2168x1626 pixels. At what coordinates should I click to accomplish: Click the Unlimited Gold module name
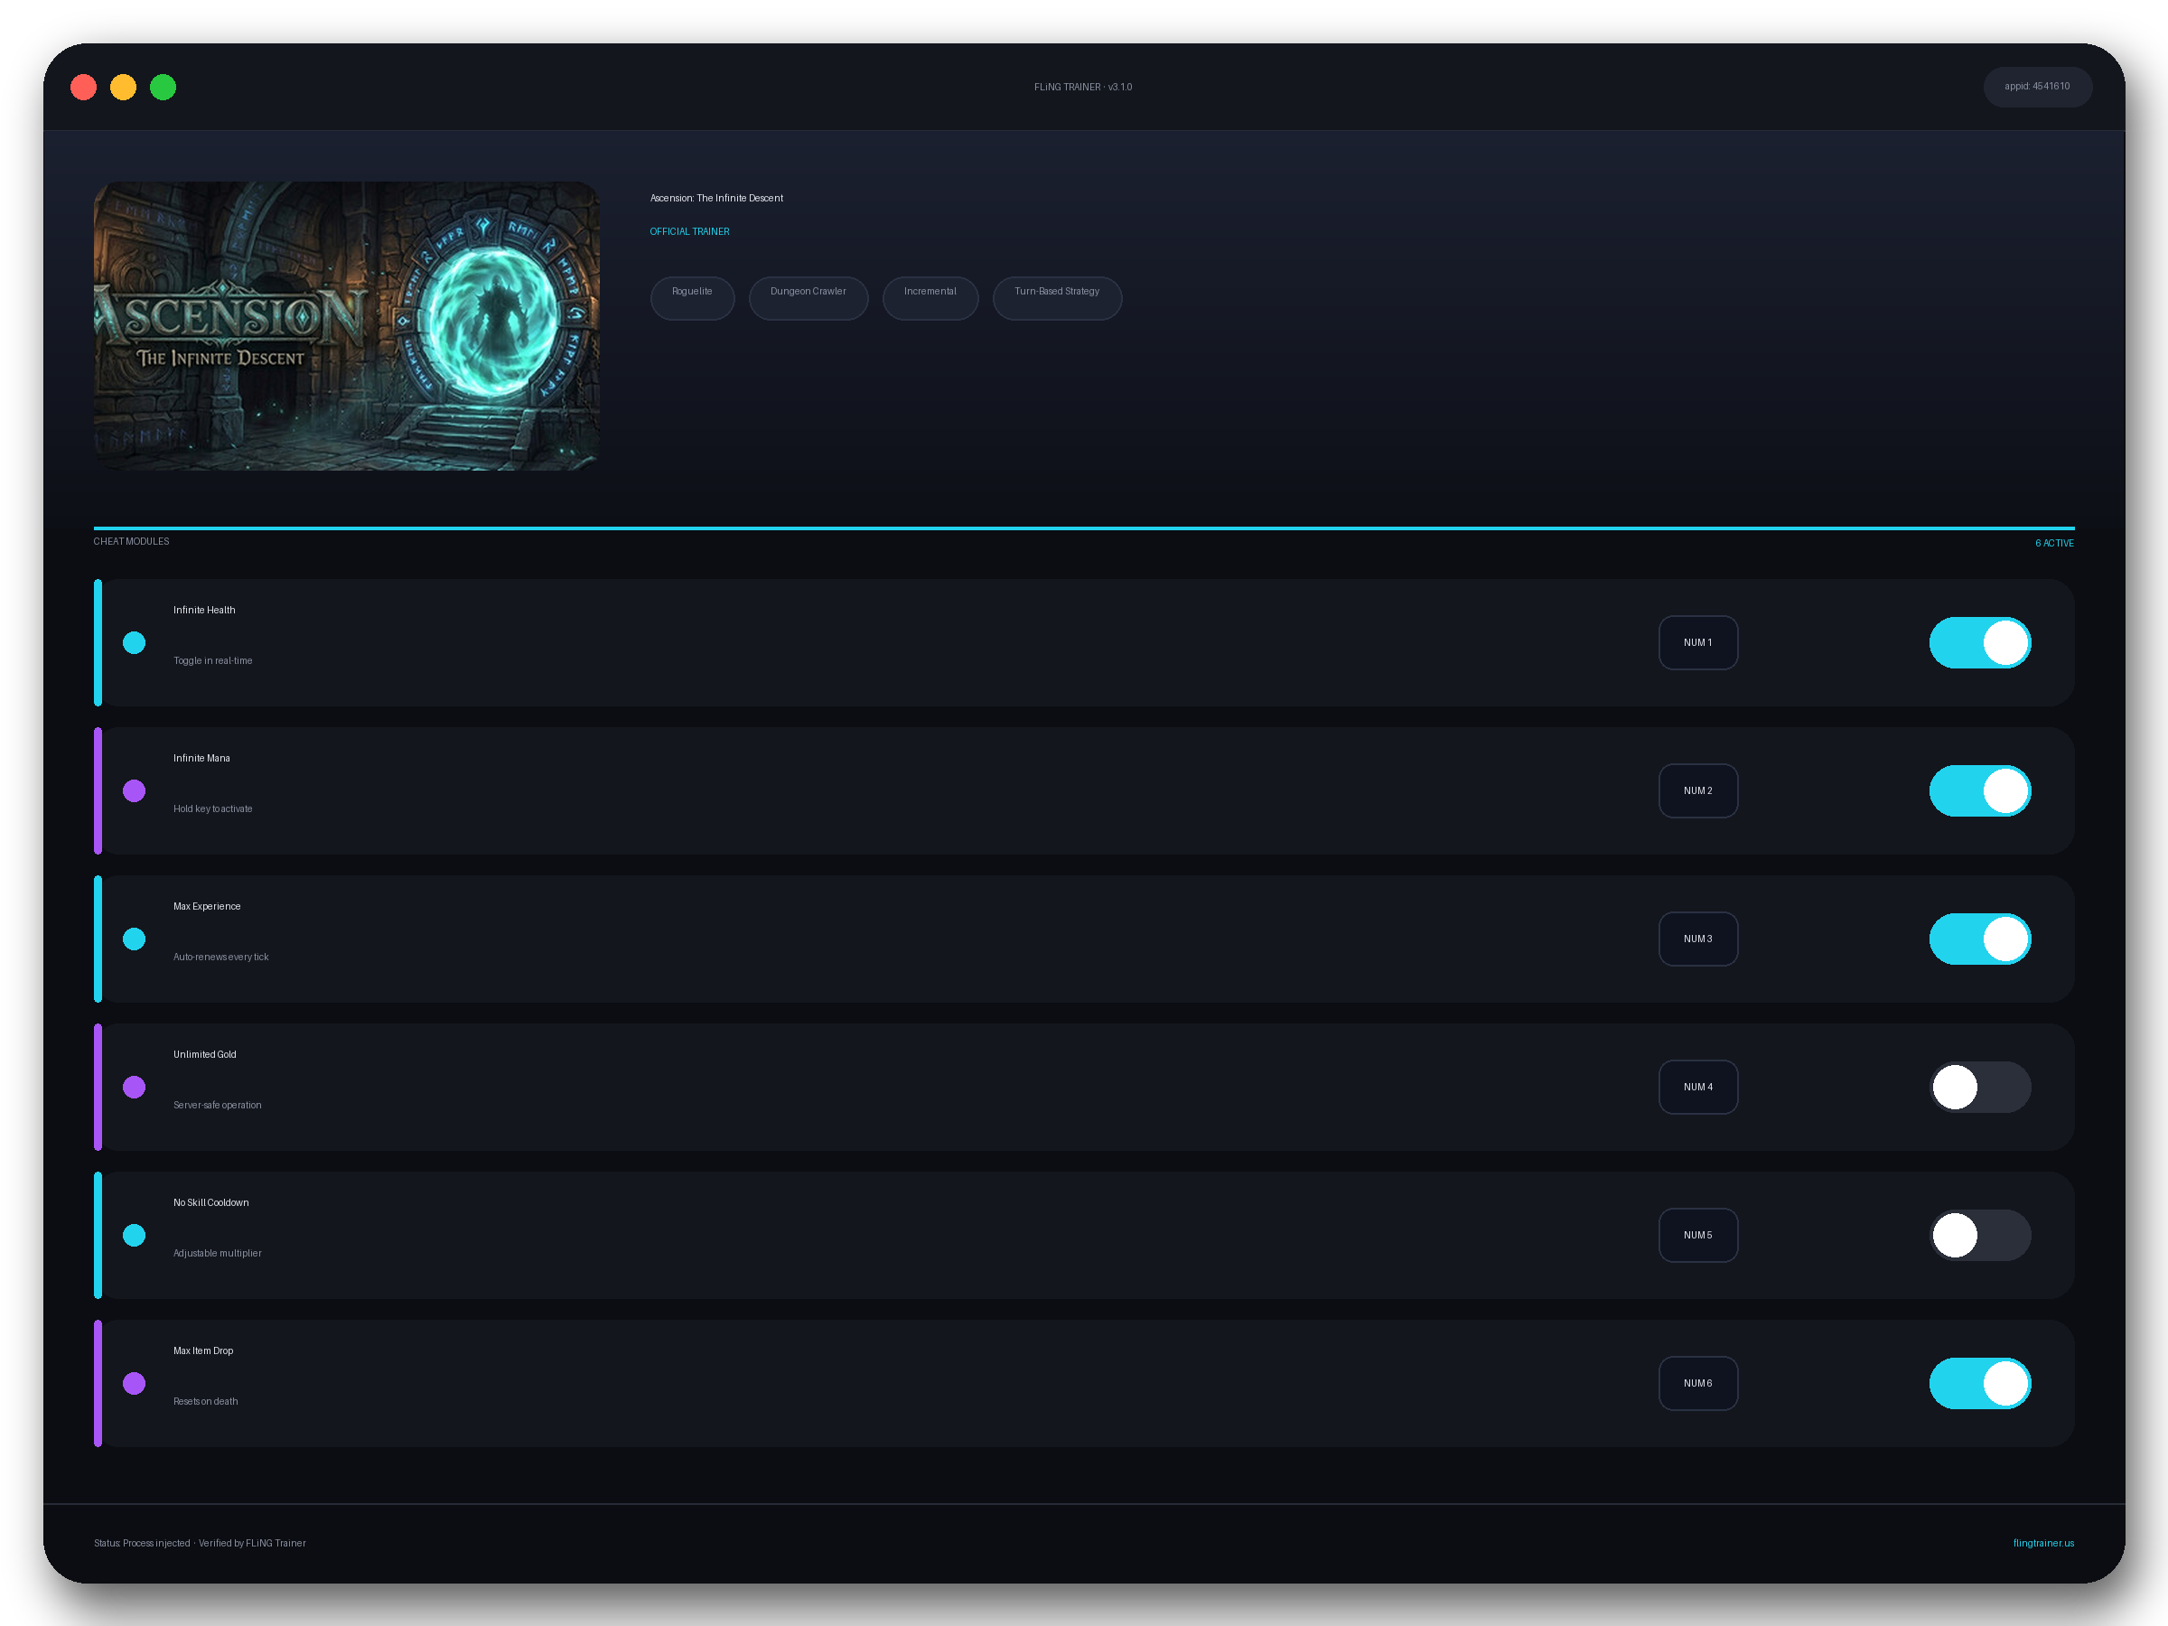point(205,1054)
